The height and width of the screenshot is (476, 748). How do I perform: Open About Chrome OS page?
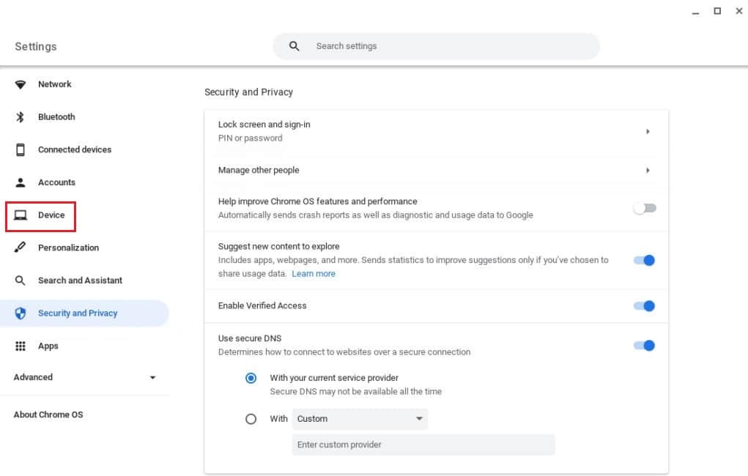[x=48, y=414]
